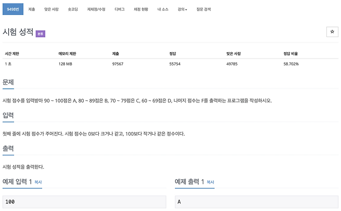Click the sample input box containing 100
Screen dimensions: 341x211
click(x=85, y=202)
